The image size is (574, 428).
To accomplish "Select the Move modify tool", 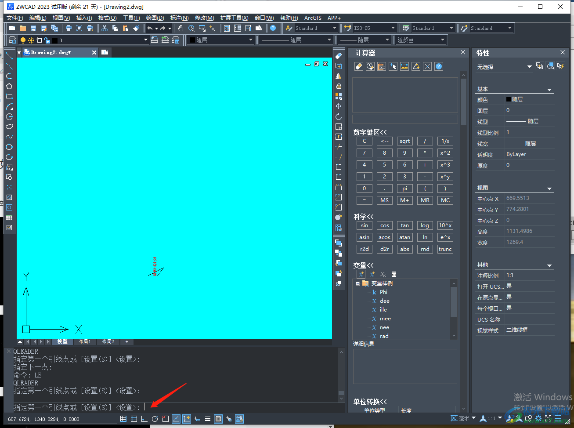I will (339, 106).
